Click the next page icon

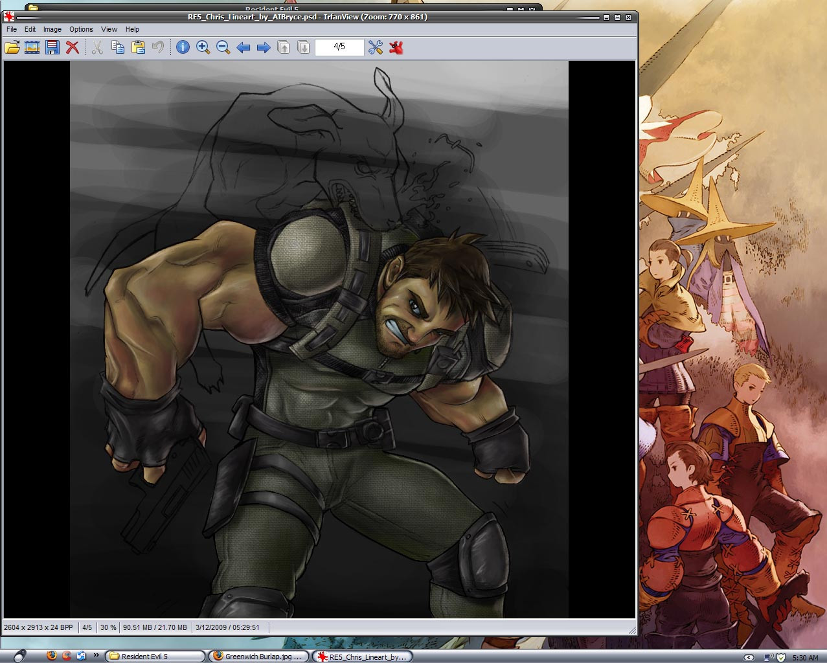(x=304, y=47)
